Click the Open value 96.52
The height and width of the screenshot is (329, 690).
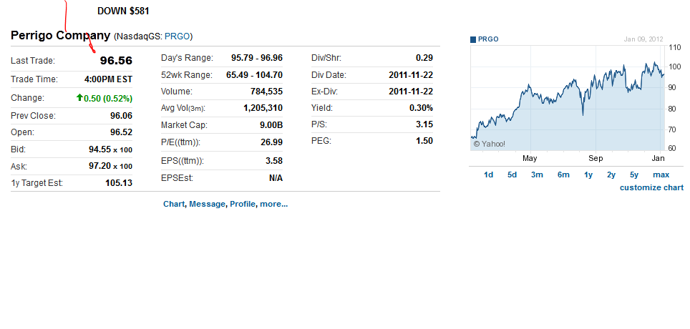pos(121,132)
